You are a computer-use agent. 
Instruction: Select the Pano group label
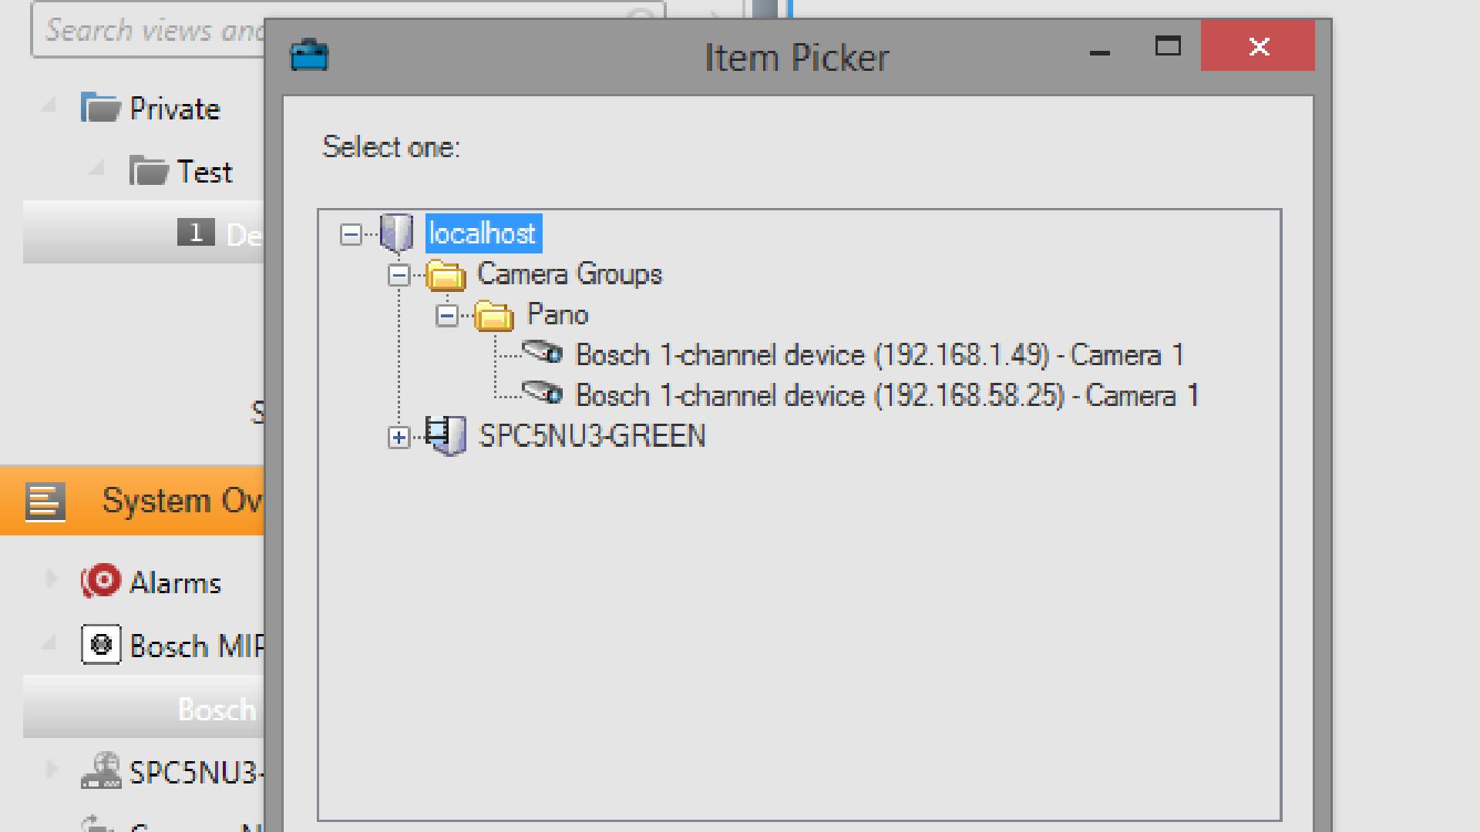(x=558, y=314)
